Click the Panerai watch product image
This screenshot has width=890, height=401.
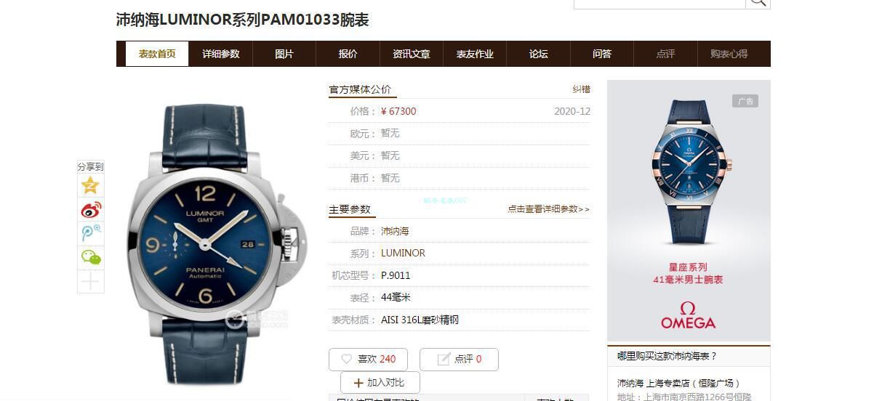215,243
